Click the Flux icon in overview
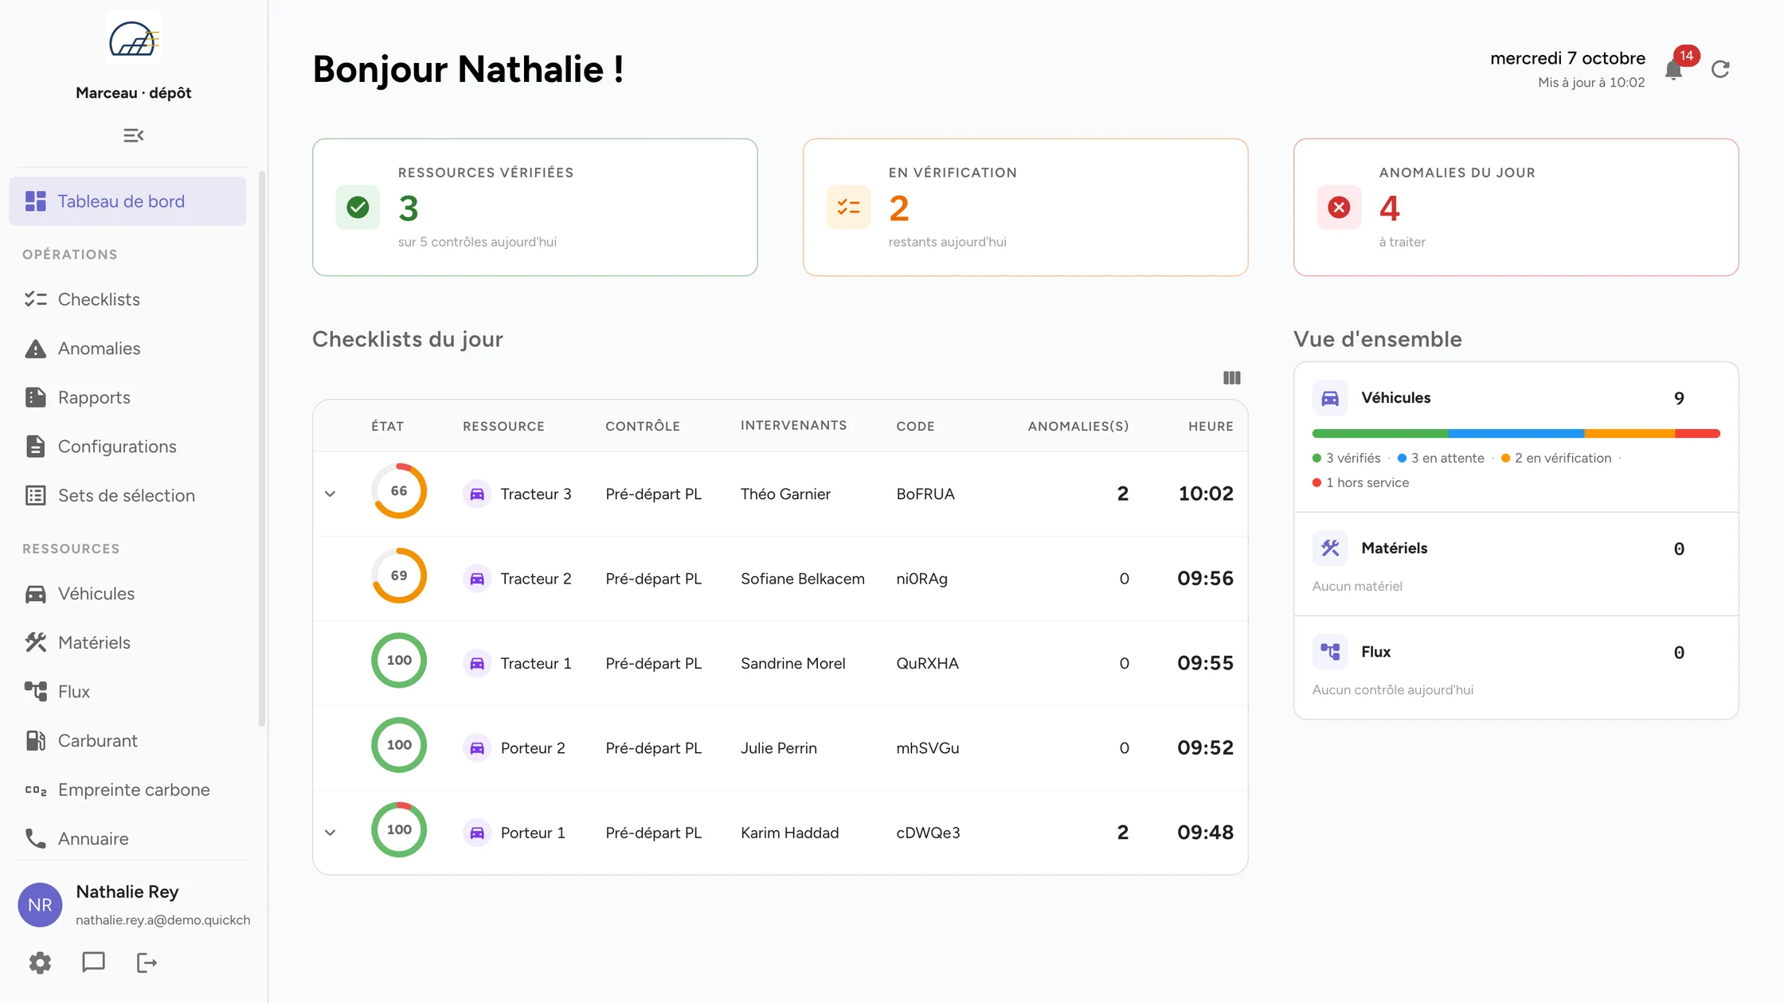This screenshot has width=1784, height=1003. point(1330,652)
